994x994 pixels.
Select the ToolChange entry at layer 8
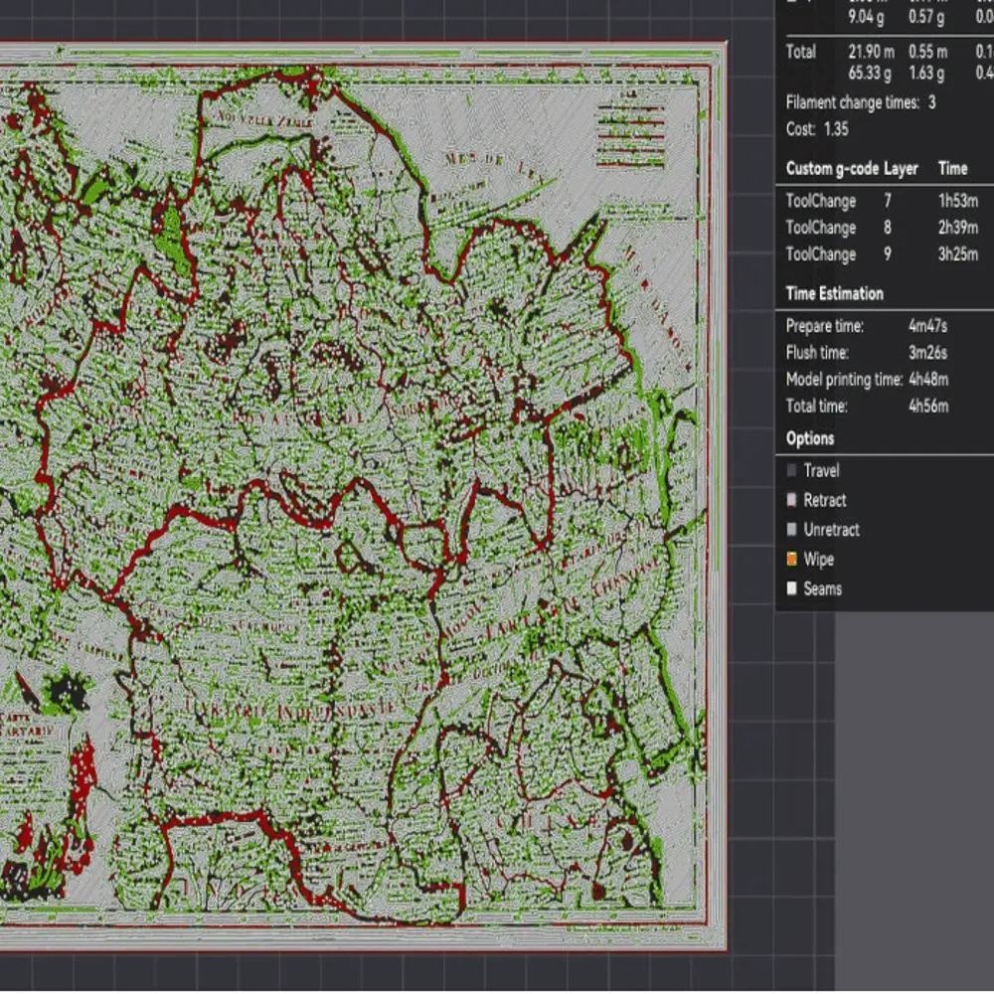pyautogui.click(x=885, y=228)
